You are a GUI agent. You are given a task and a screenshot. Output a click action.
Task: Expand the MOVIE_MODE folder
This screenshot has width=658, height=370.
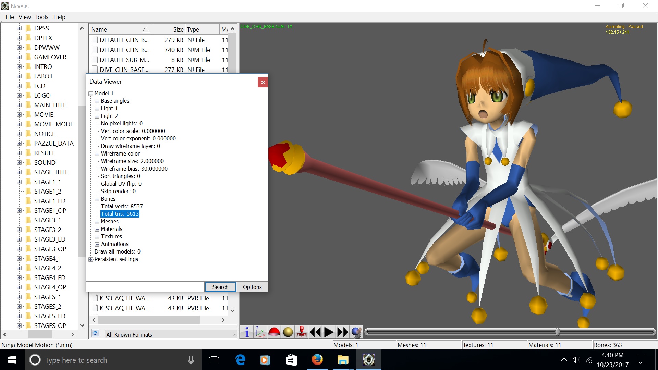point(20,124)
